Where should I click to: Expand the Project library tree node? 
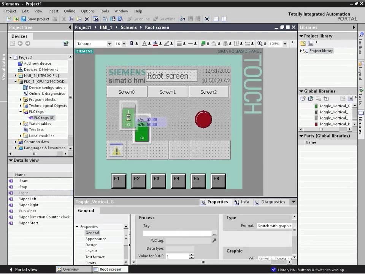301,51
